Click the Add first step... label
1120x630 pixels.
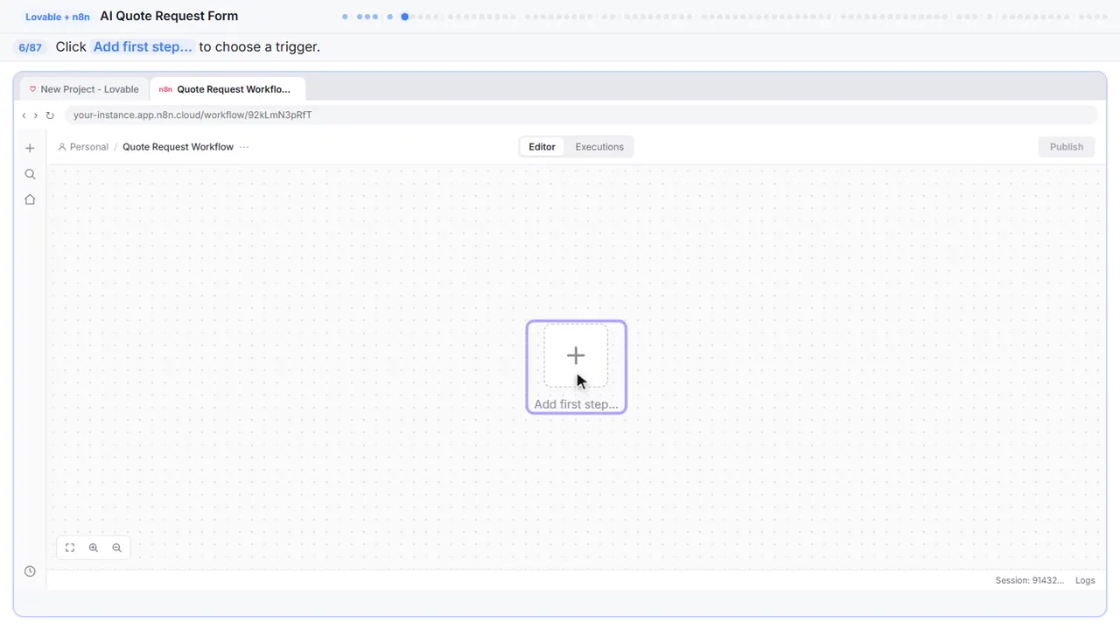pyautogui.click(x=576, y=404)
